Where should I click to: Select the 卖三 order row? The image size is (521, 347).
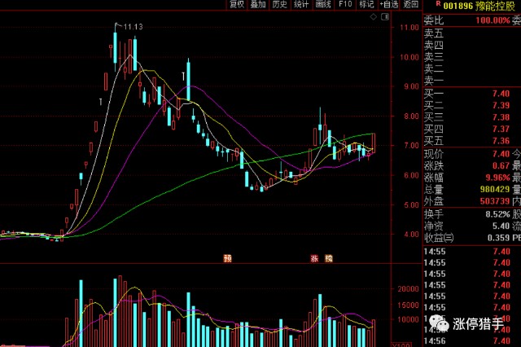point(472,57)
